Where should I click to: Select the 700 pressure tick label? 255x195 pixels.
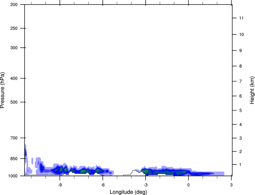(x=14, y=138)
